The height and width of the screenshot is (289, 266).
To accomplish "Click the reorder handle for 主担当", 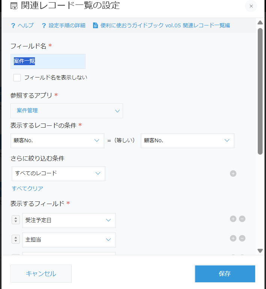I will click(x=16, y=239).
